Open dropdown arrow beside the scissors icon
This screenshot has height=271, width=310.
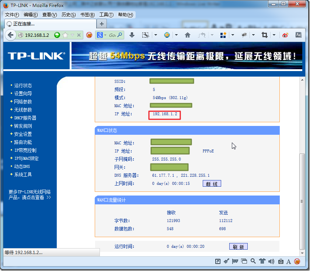[156, 35]
